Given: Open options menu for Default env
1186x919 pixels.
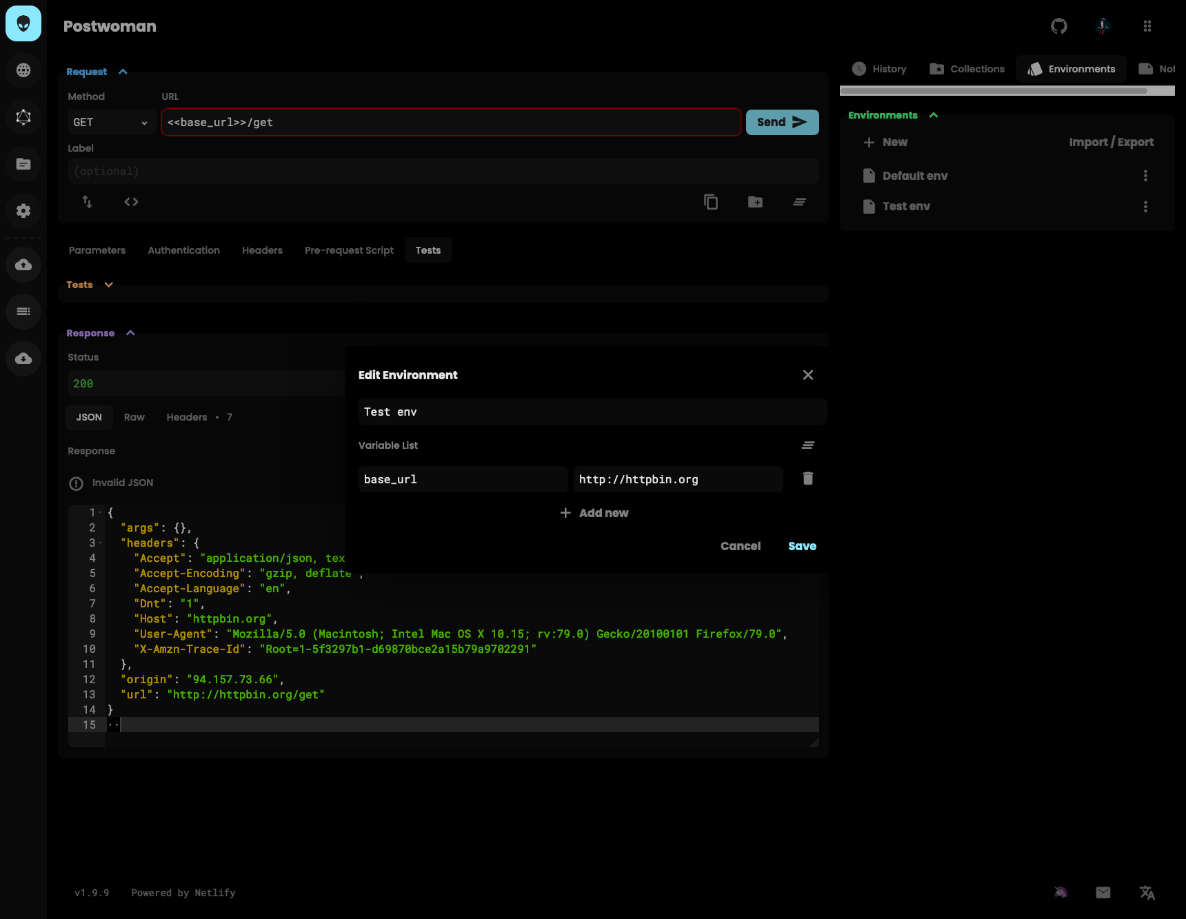Looking at the screenshot, I should [1146, 176].
